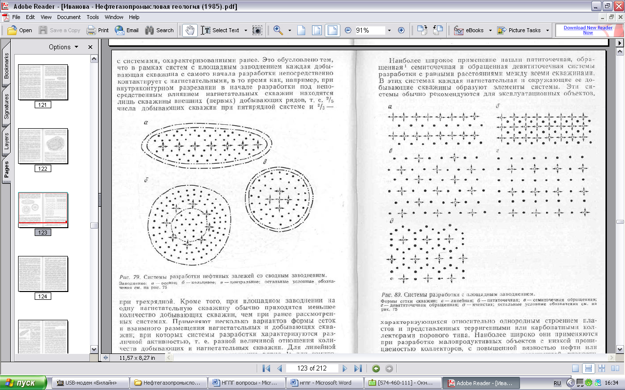Switch to the Layers side tab
625x390 pixels.
click(x=6, y=141)
